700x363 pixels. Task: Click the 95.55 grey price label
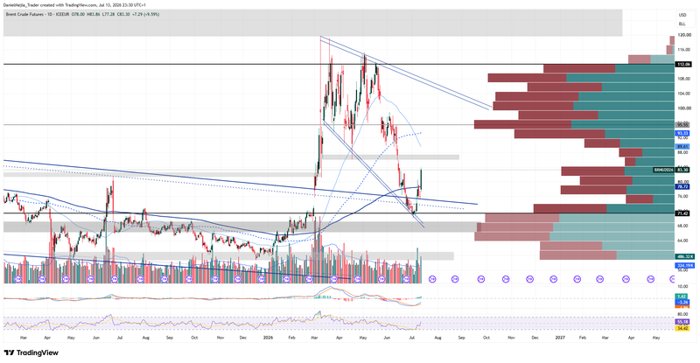coord(682,125)
